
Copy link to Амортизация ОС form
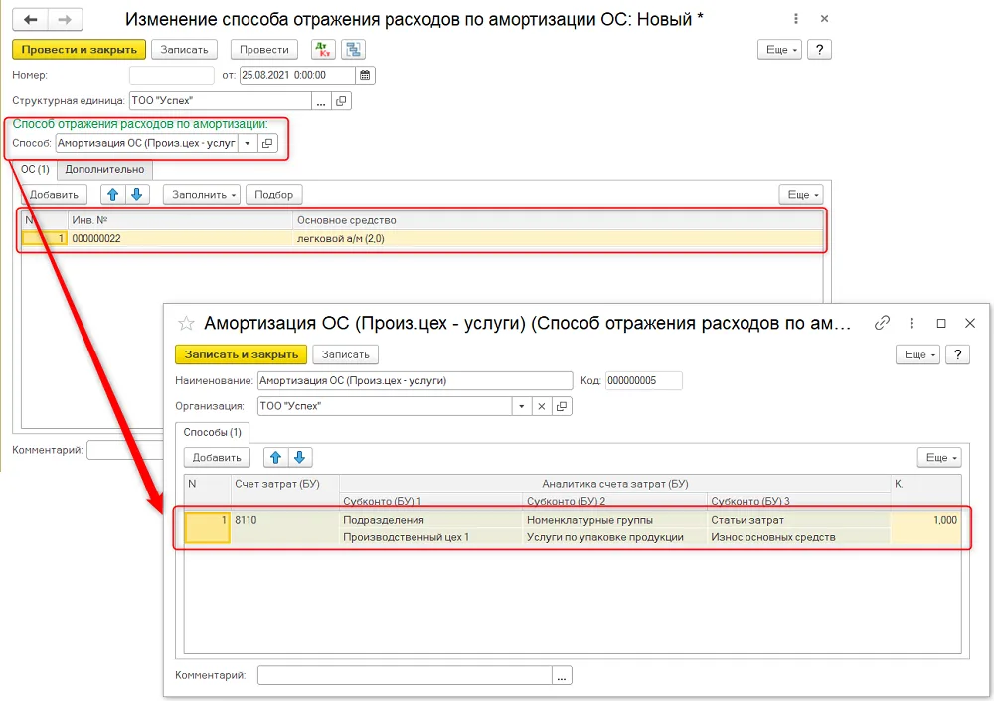[x=882, y=323]
